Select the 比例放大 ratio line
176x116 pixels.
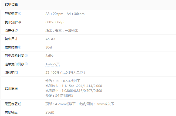pos(74,86)
